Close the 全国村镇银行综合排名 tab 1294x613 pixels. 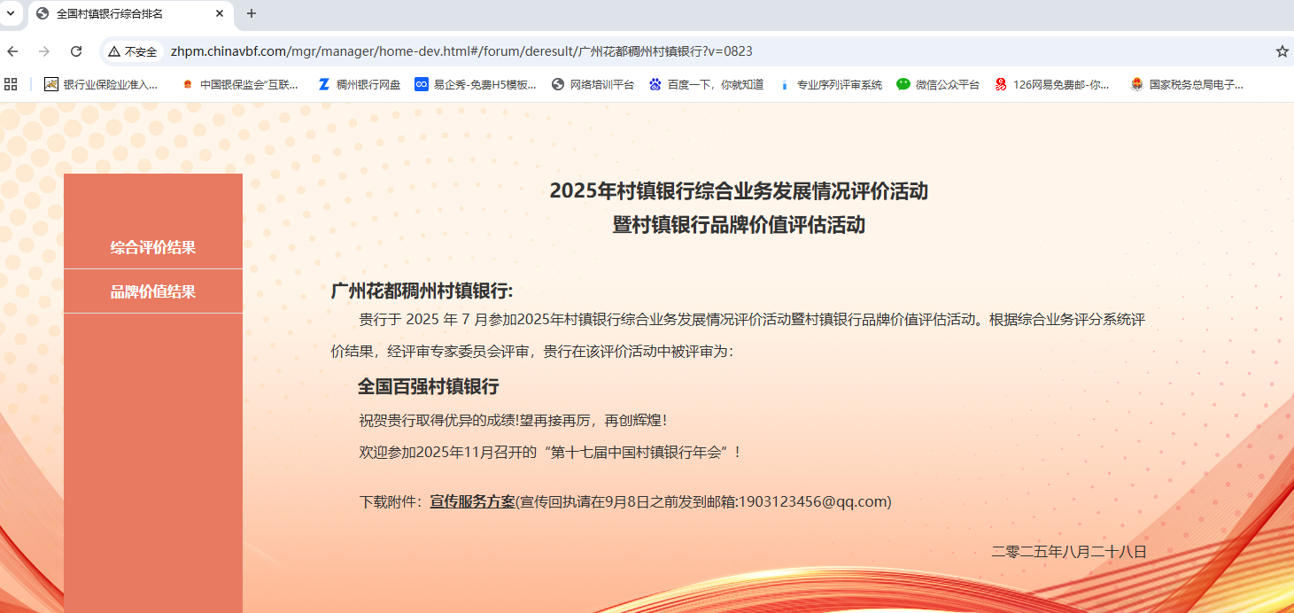click(220, 13)
